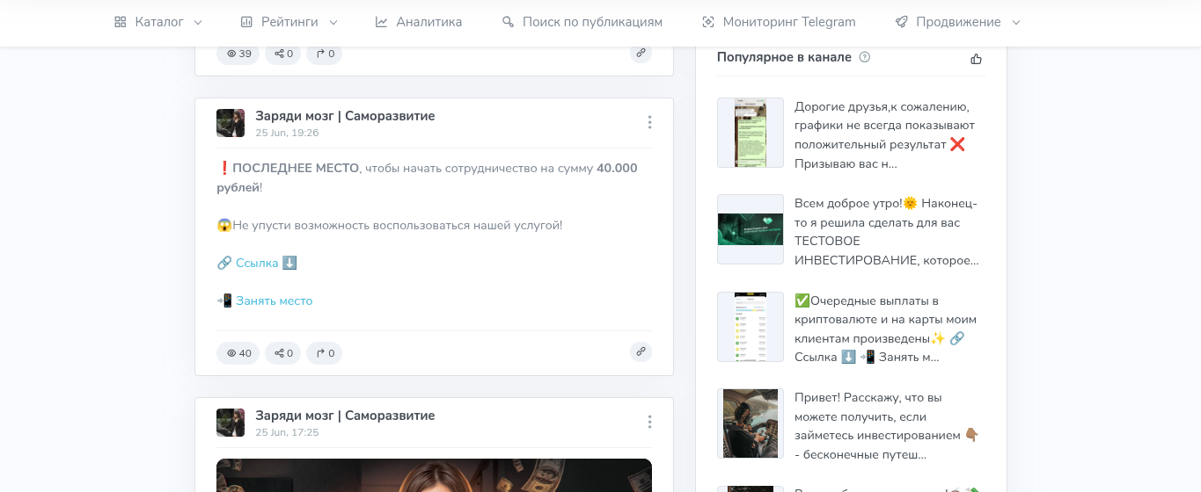Click the Каталог grid icon
Screen dimensions: 1201x492
[x=121, y=22]
